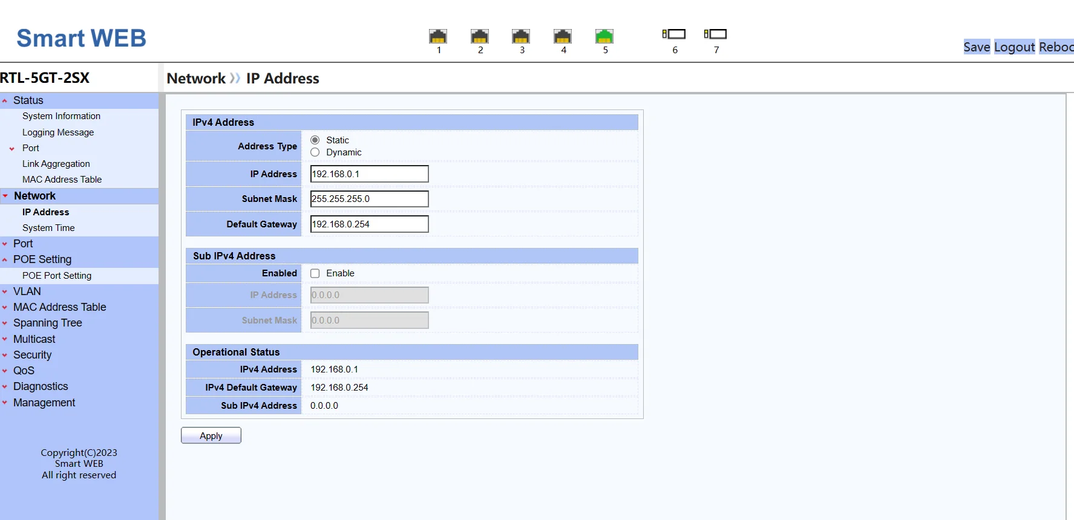Viewport: 1074px width, 520px height.
Task: Click the SFP port 7 icon
Action: pyautogui.click(x=716, y=34)
